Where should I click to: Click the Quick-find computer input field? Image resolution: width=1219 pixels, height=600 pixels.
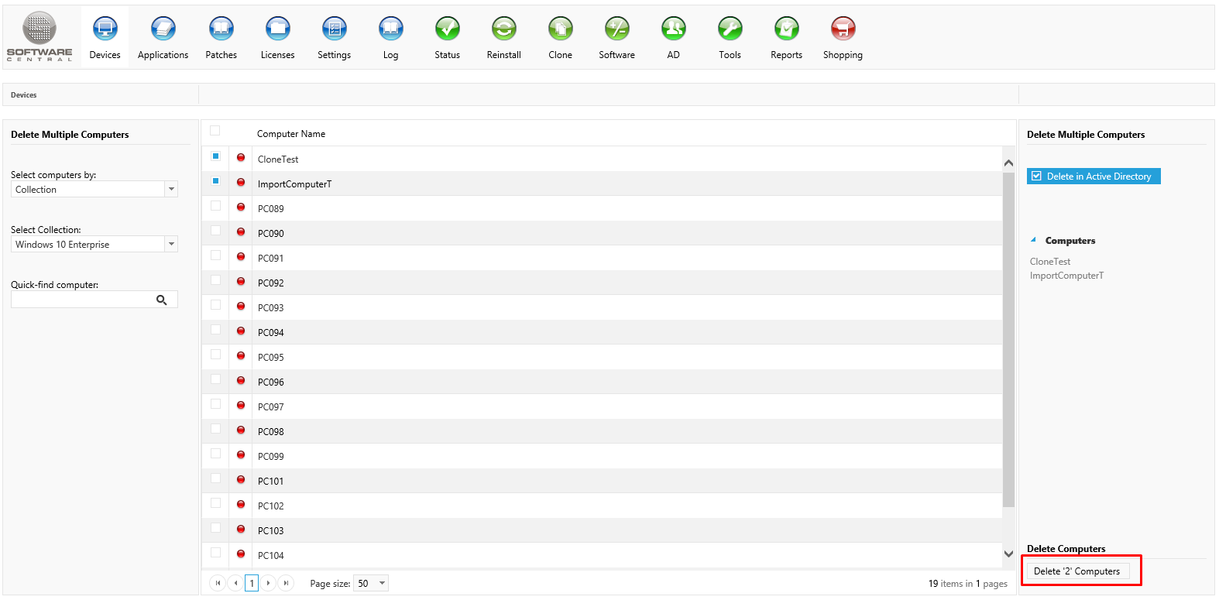pyautogui.click(x=82, y=300)
